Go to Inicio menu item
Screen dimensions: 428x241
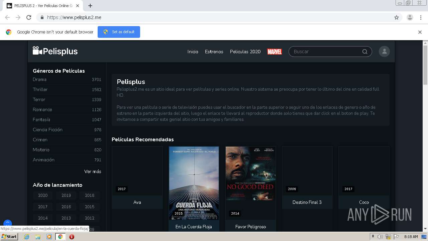pos(193,52)
